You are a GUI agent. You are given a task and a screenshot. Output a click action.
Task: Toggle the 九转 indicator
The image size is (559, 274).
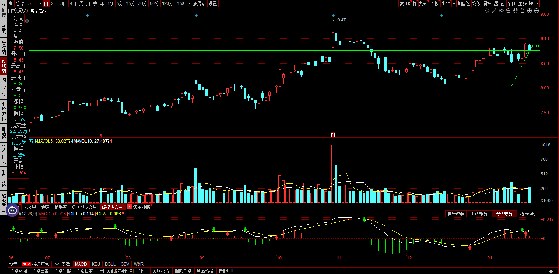423,3
